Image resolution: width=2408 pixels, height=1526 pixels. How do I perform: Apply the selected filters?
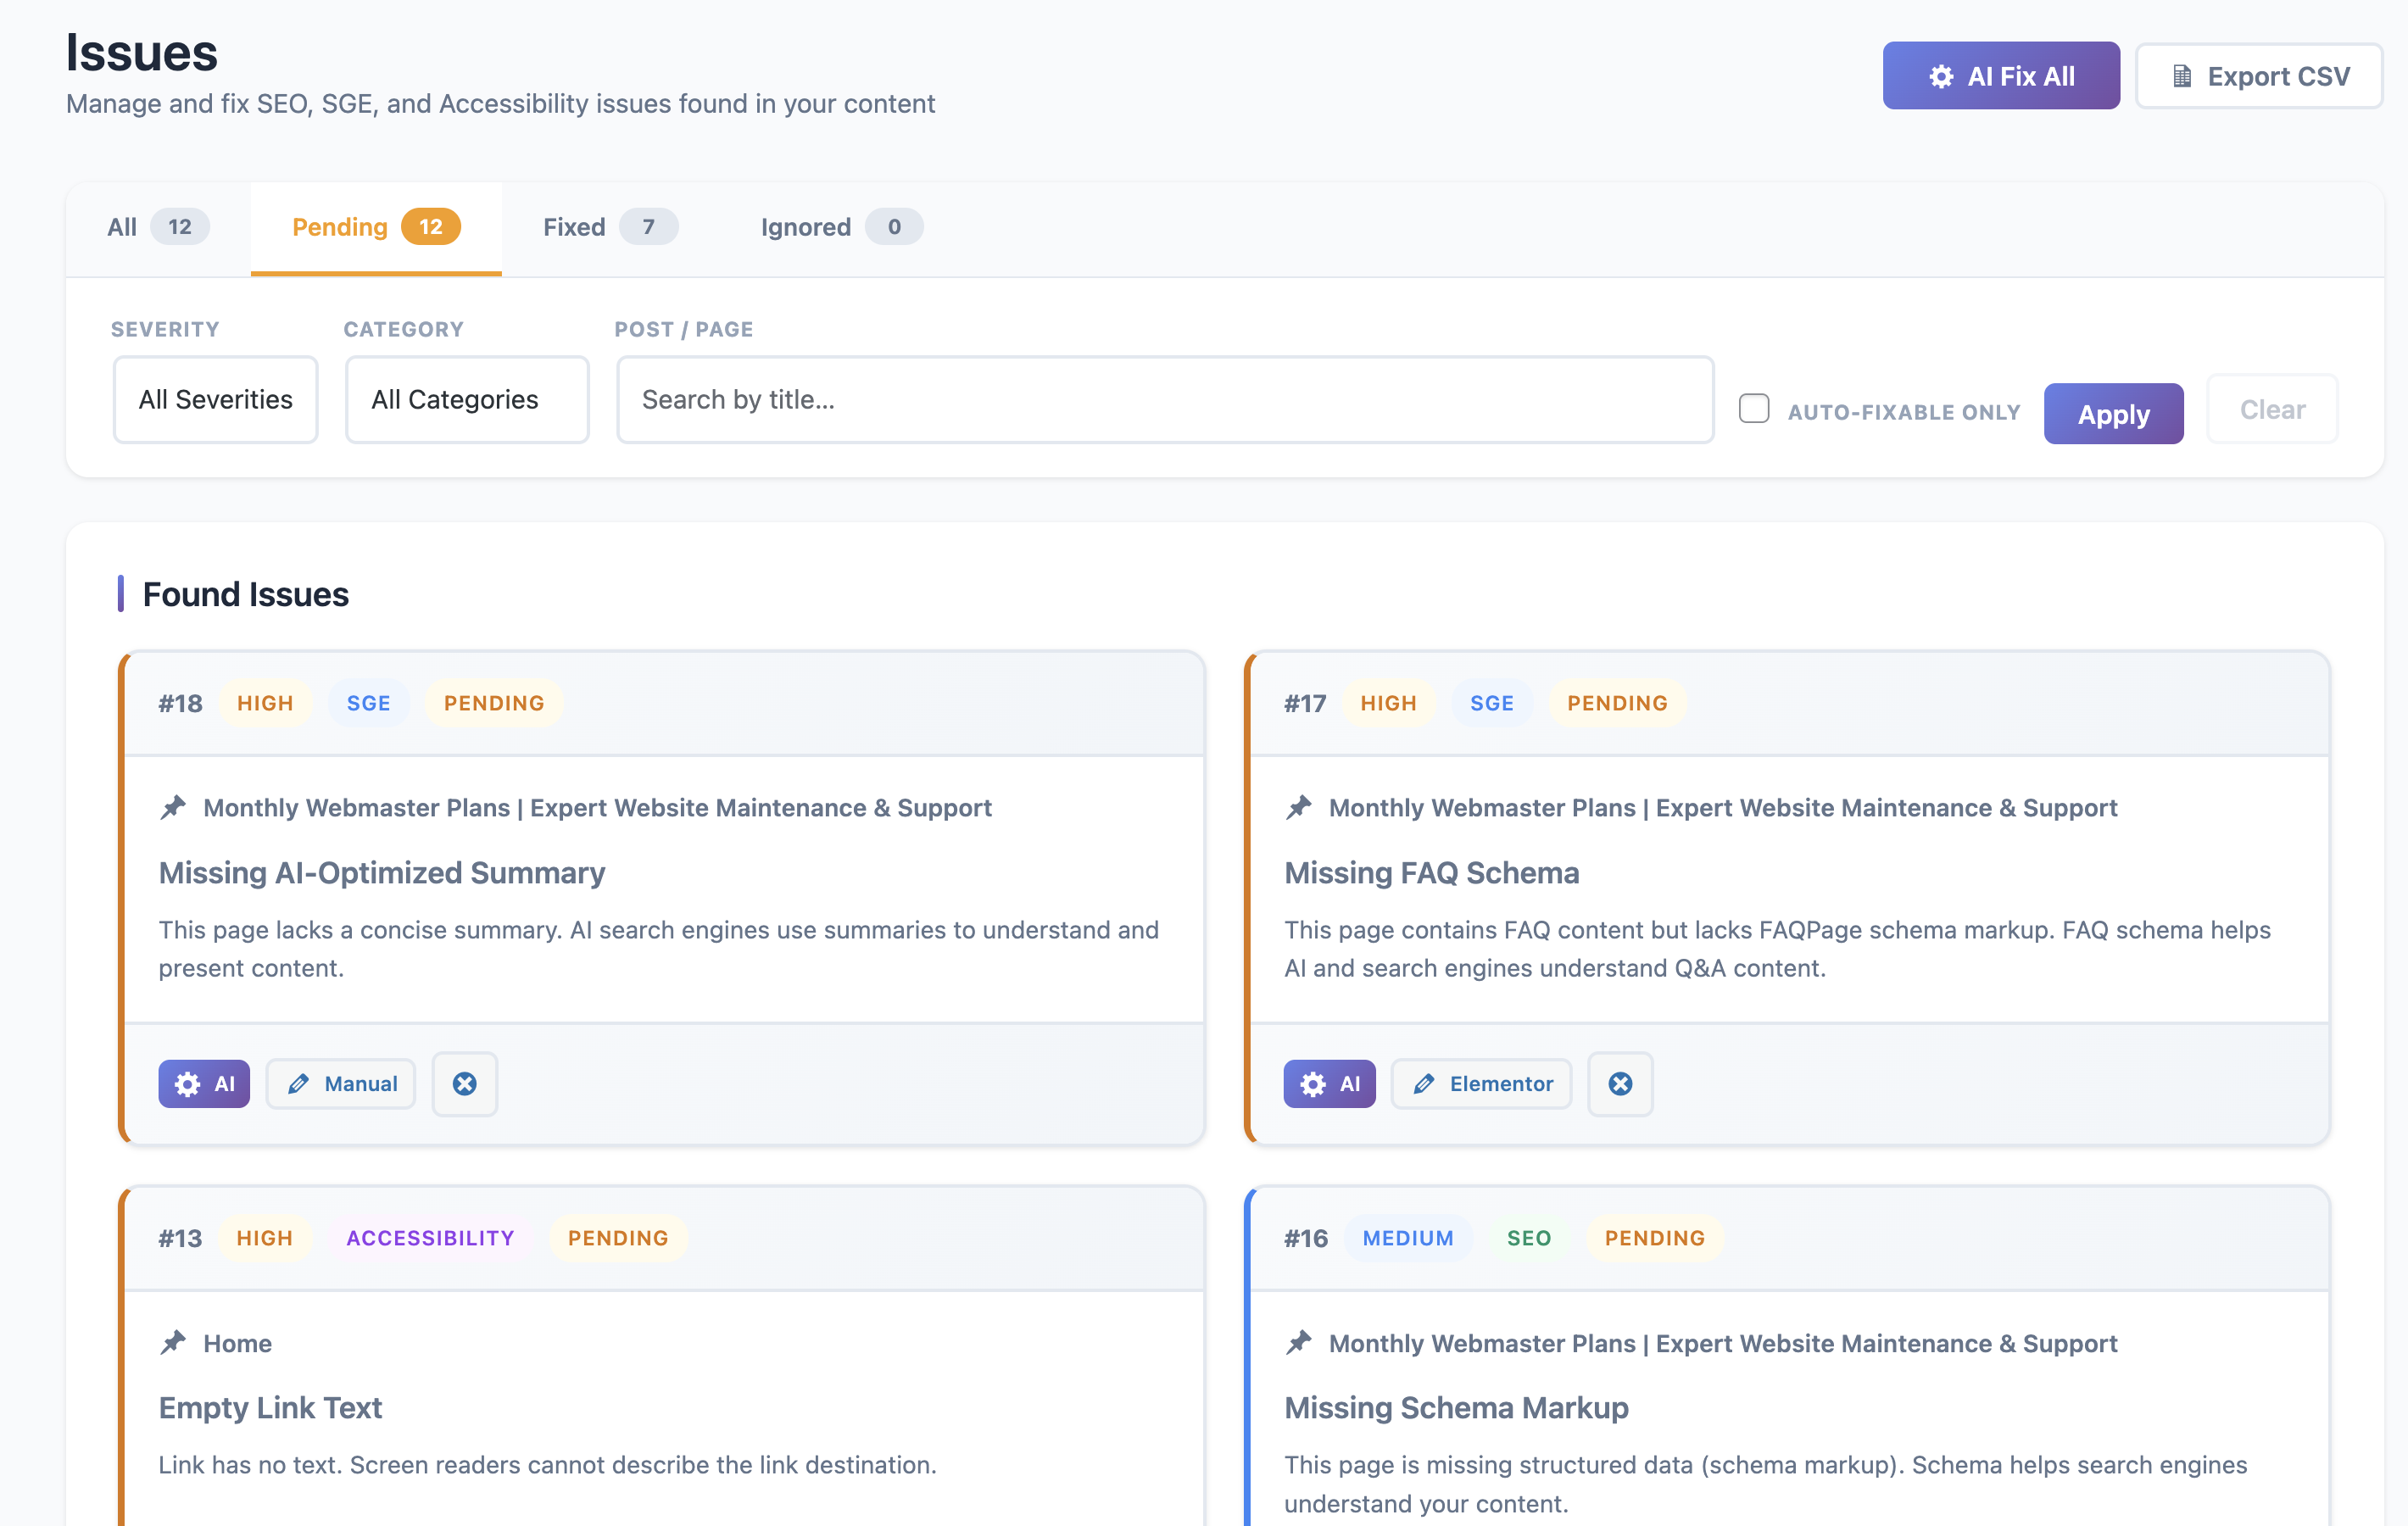click(2113, 413)
